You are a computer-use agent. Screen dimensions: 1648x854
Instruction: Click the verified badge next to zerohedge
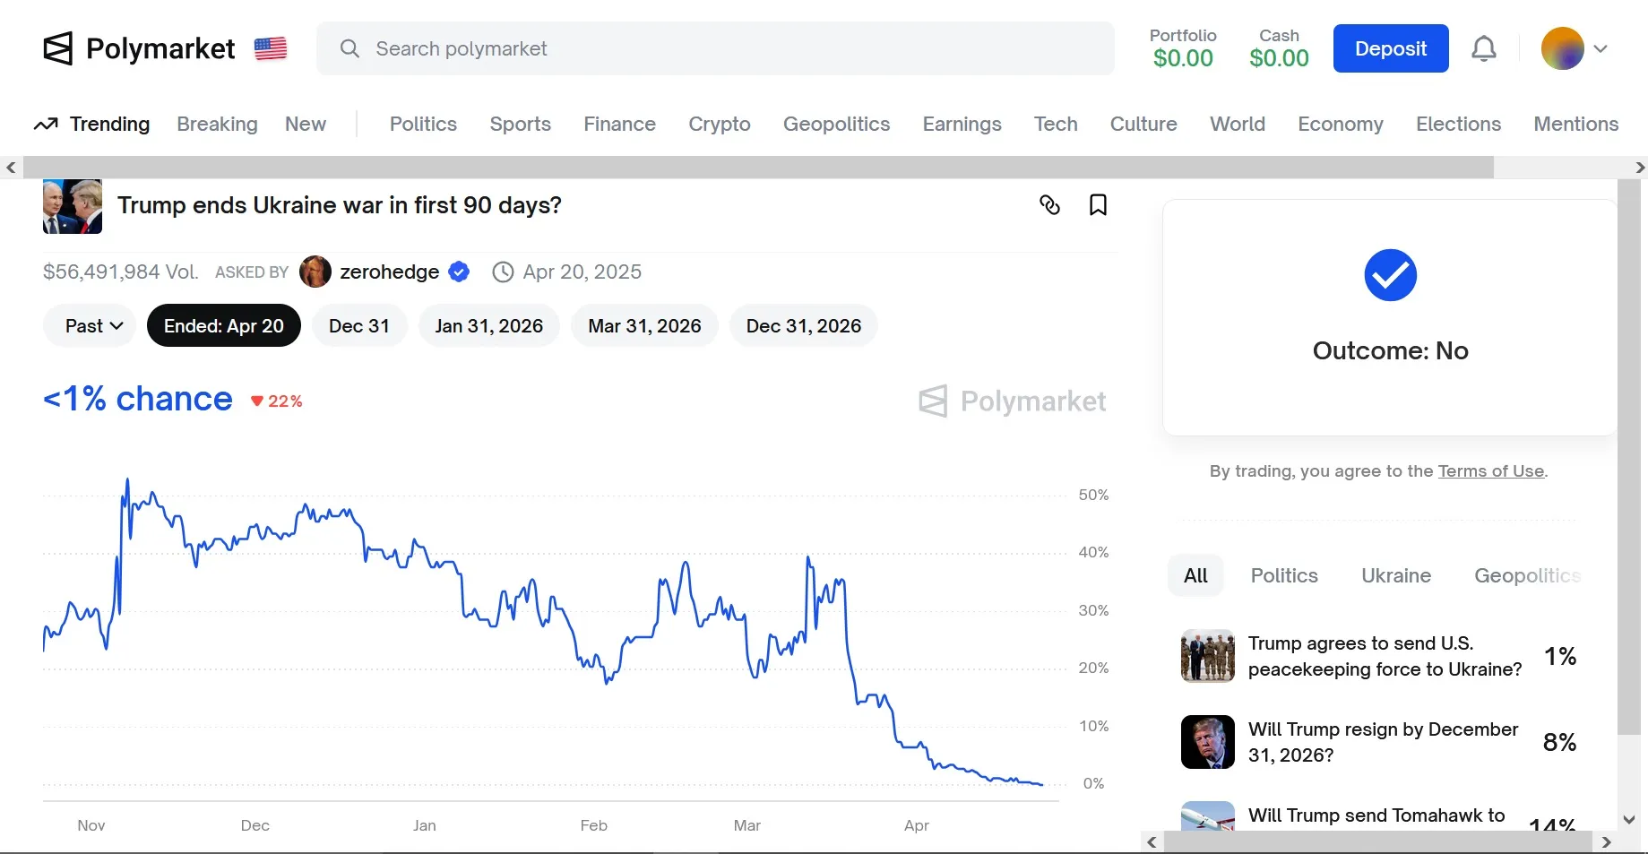click(458, 272)
